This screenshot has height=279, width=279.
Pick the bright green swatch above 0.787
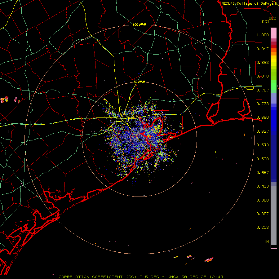pyautogui.click(x=274, y=85)
